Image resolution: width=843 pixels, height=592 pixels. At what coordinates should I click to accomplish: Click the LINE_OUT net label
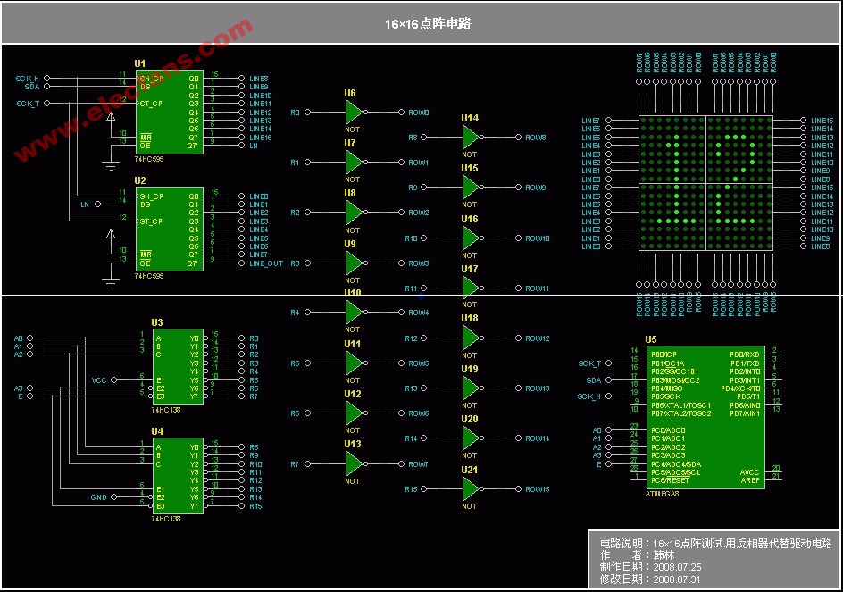[266, 263]
